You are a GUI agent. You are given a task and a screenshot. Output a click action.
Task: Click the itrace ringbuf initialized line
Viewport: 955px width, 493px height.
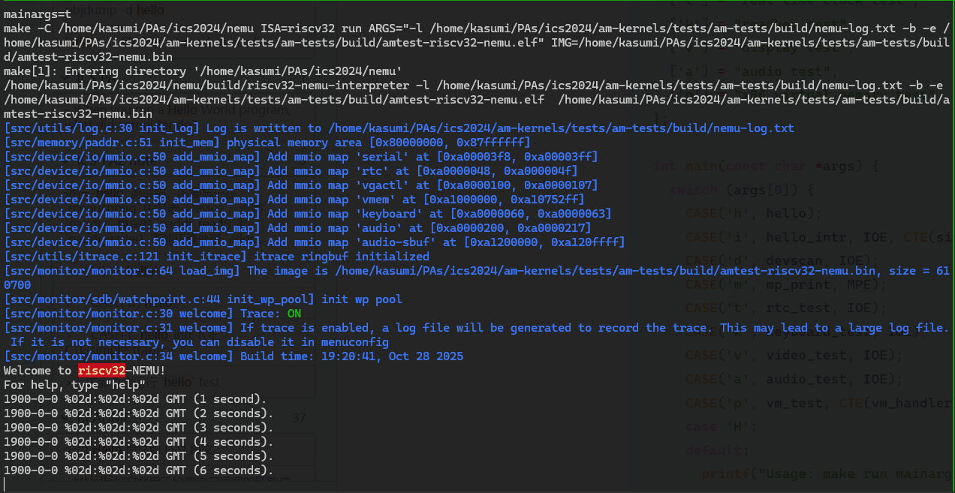click(x=216, y=257)
